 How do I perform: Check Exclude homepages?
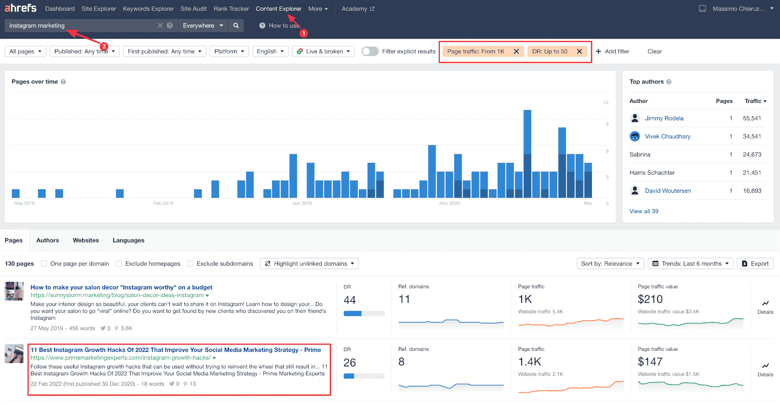(119, 263)
